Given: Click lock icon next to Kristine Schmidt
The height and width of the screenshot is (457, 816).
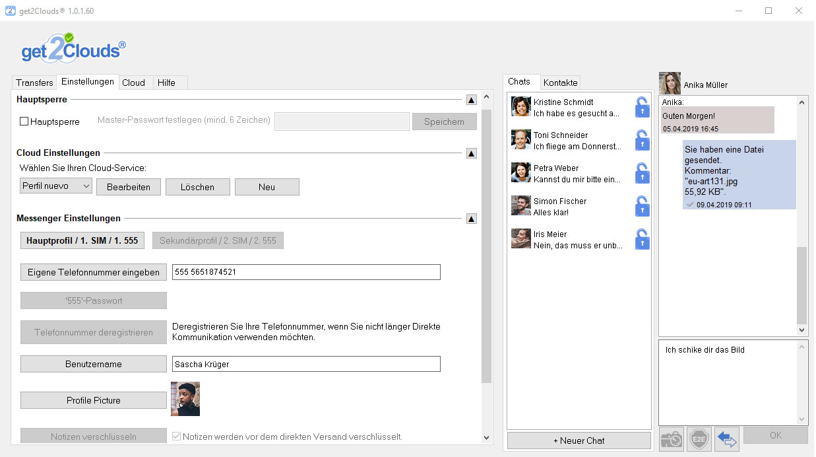Looking at the screenshot, I should 642,107.
